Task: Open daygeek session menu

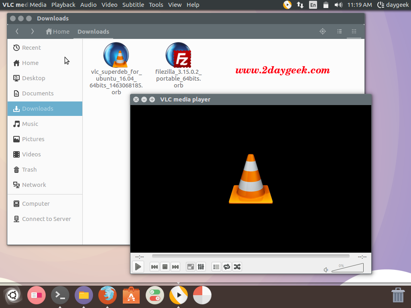Action: pos(393,5)
